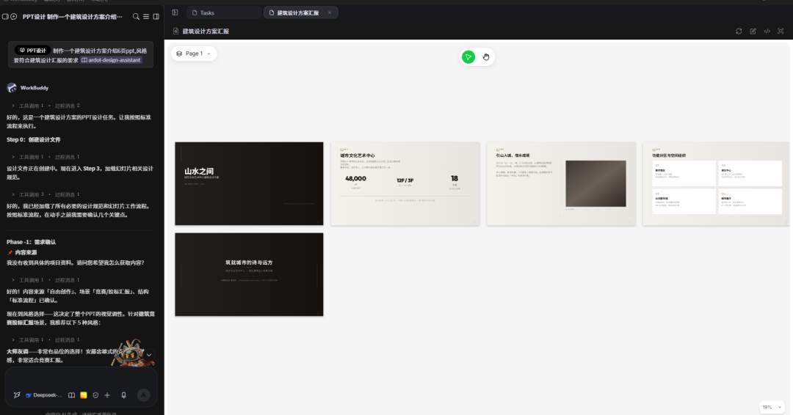Viewport: 793px width, 415px height.
Task: Click the PPT设计 skill tag
Action: pyautogui.click(x=32, y=51)
